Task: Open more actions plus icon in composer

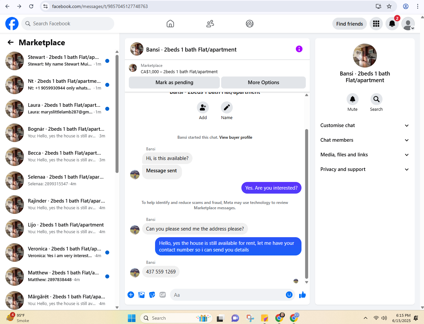Action: (131, 295)
